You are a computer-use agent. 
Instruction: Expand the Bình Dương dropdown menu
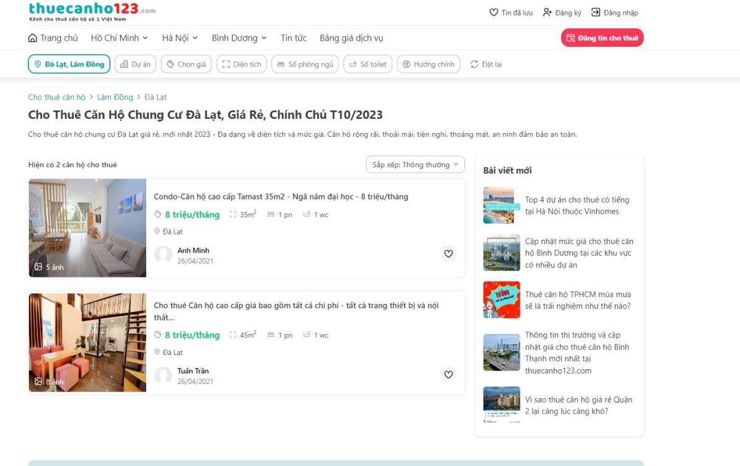pyautogui.click(x=239, y=38)
